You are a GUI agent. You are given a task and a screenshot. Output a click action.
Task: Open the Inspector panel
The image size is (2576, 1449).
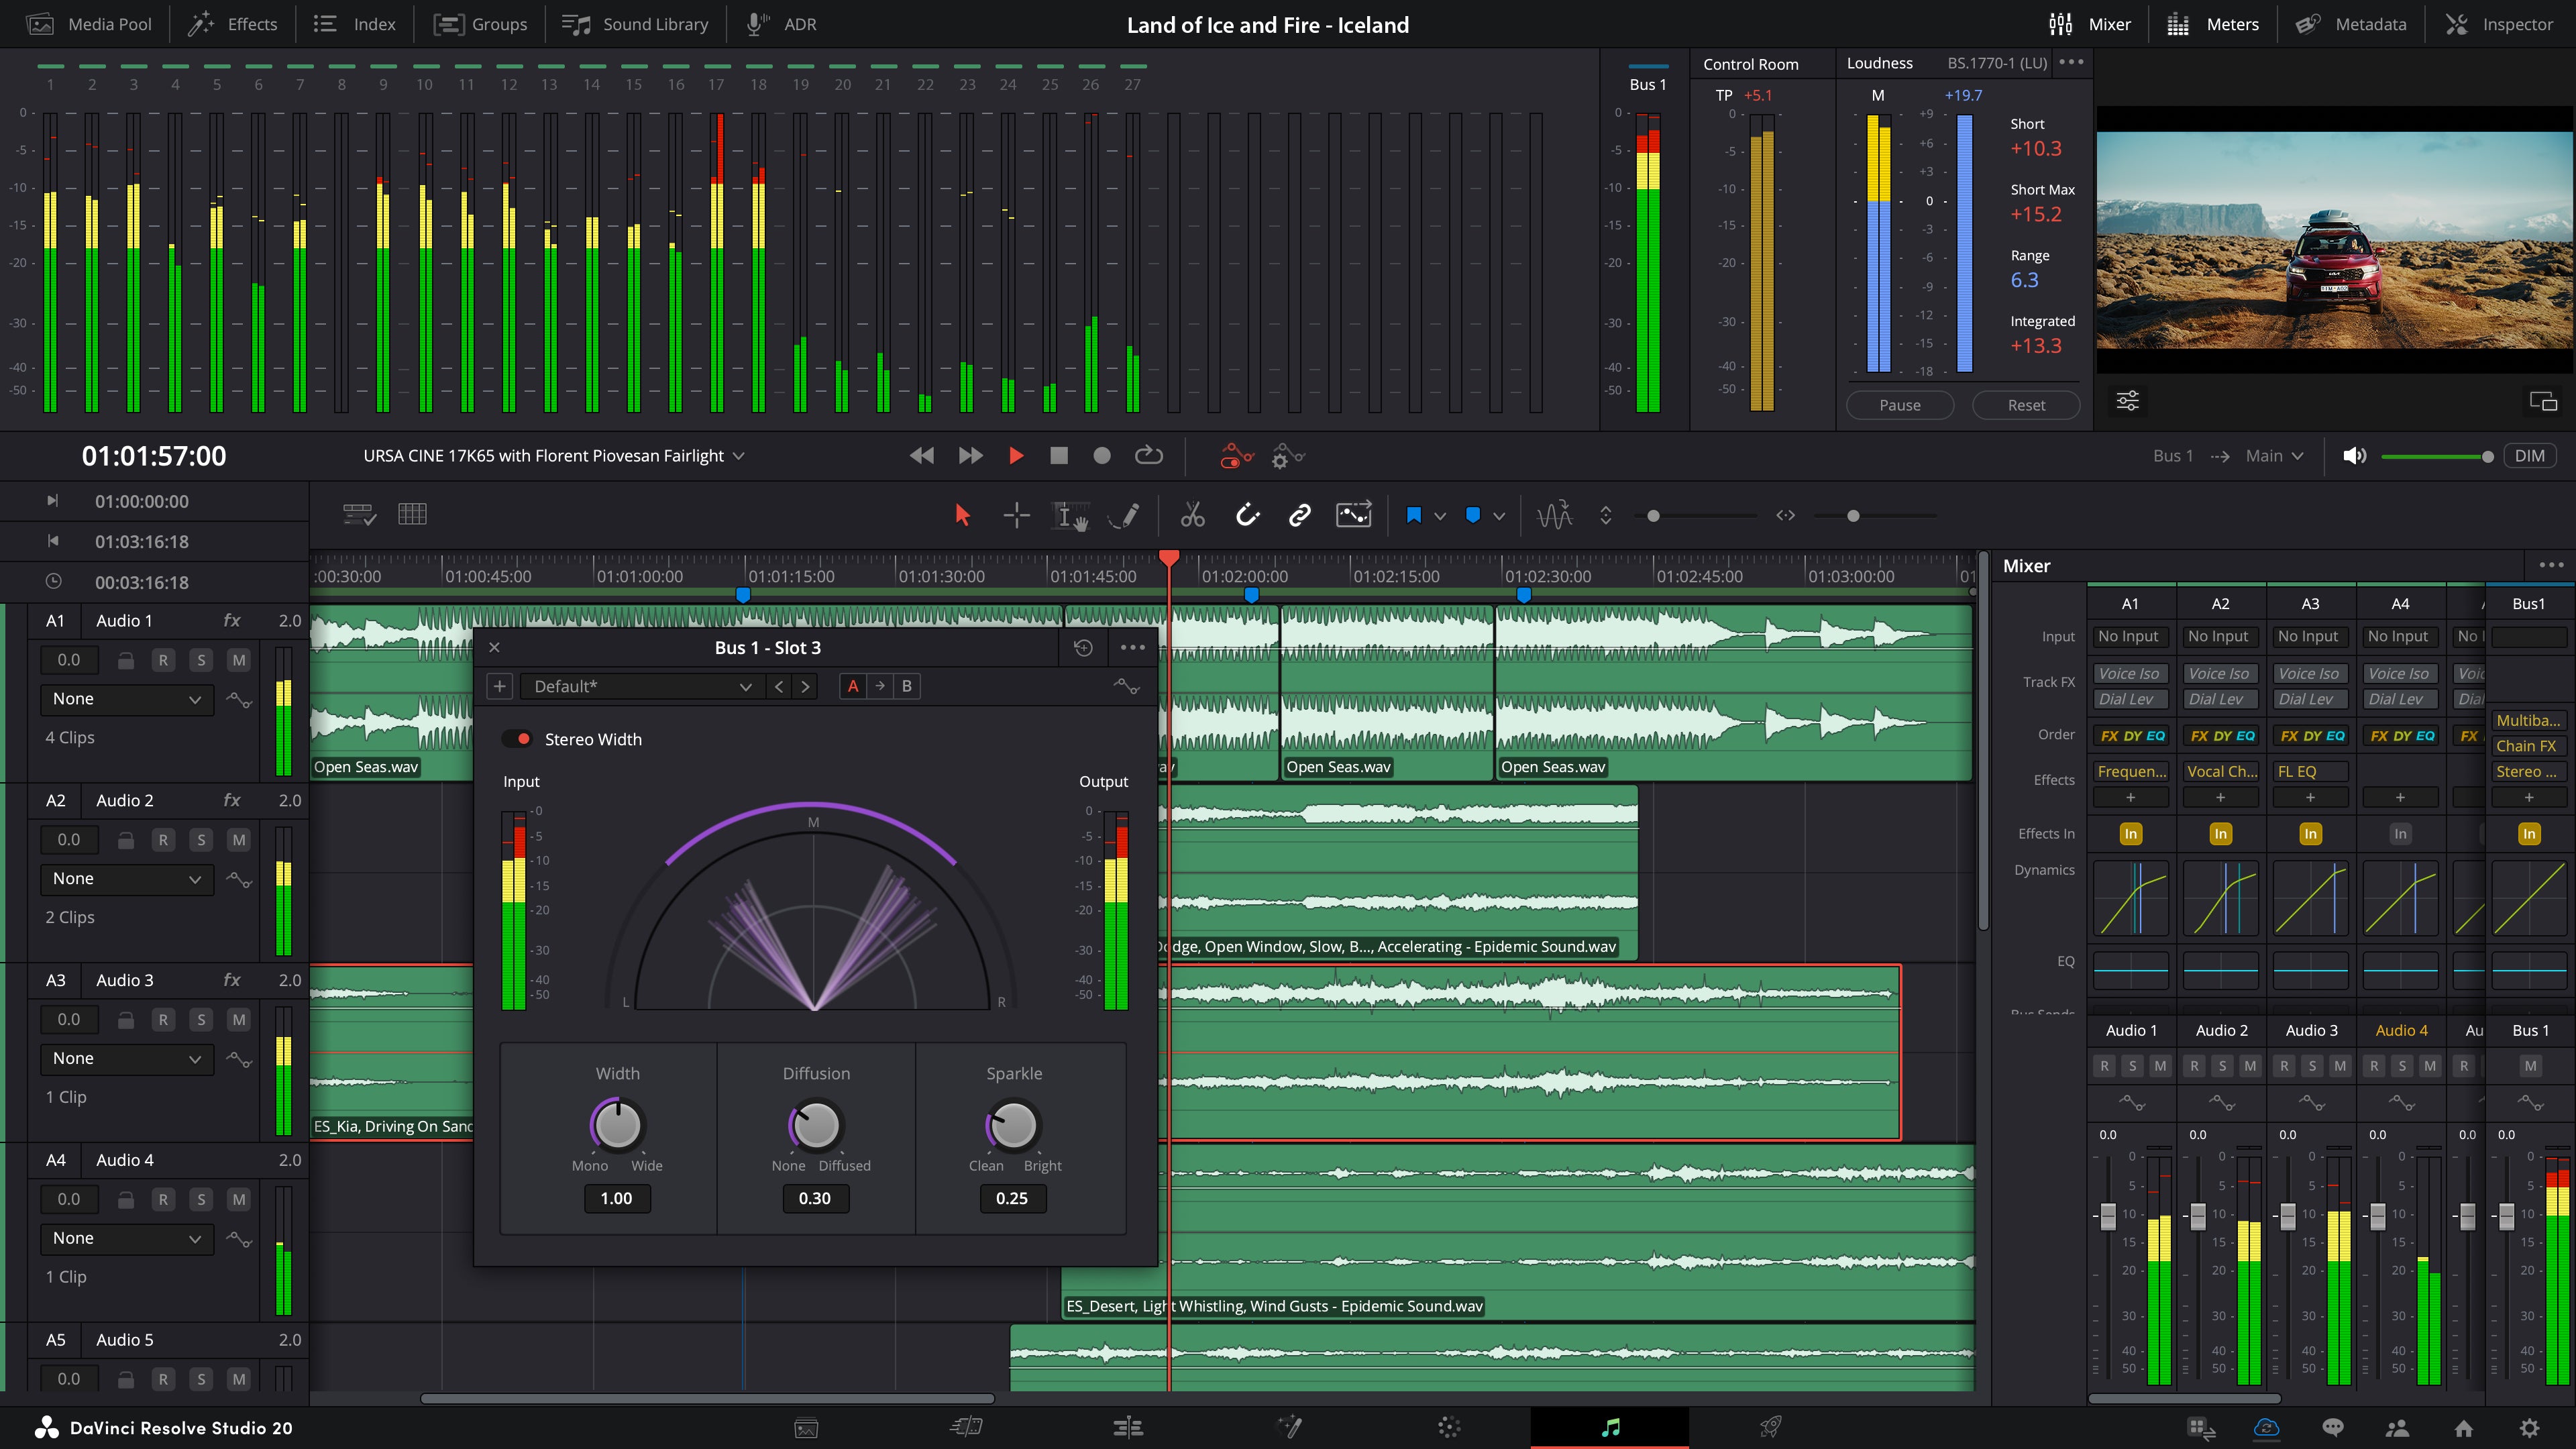pyautogui.click(x=2500, y=24)
